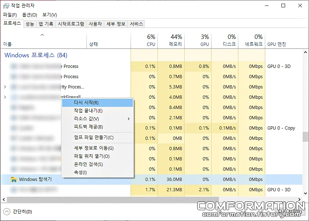The width and height of the screenshot is (309, 221).
Task: Switch to the 앱 기록 tab
Action: [x=46, y=24]
